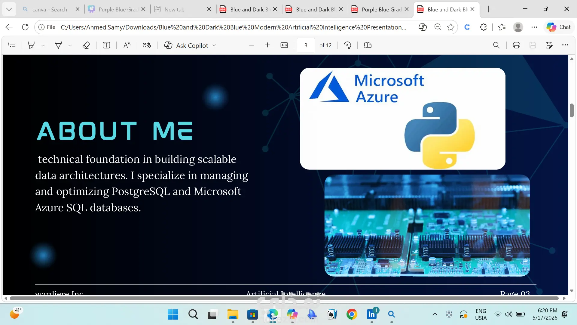The image size is (577, 325).
Task: Close the New tab tab
Action: point(209,9)
